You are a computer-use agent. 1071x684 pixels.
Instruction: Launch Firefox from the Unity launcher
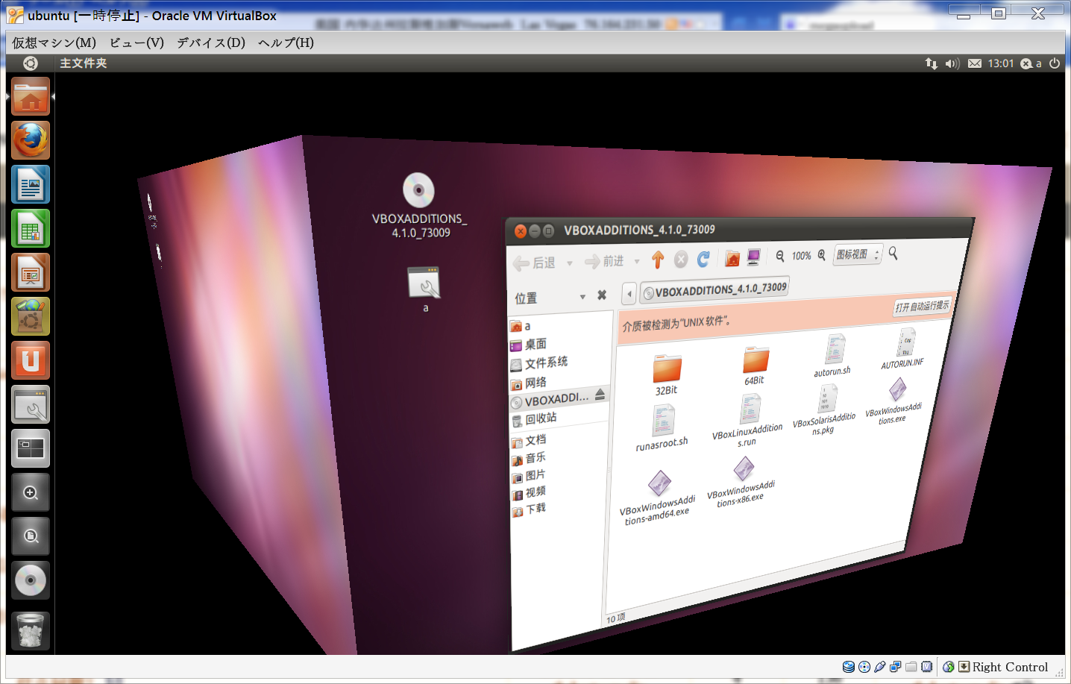click(31, 140)
